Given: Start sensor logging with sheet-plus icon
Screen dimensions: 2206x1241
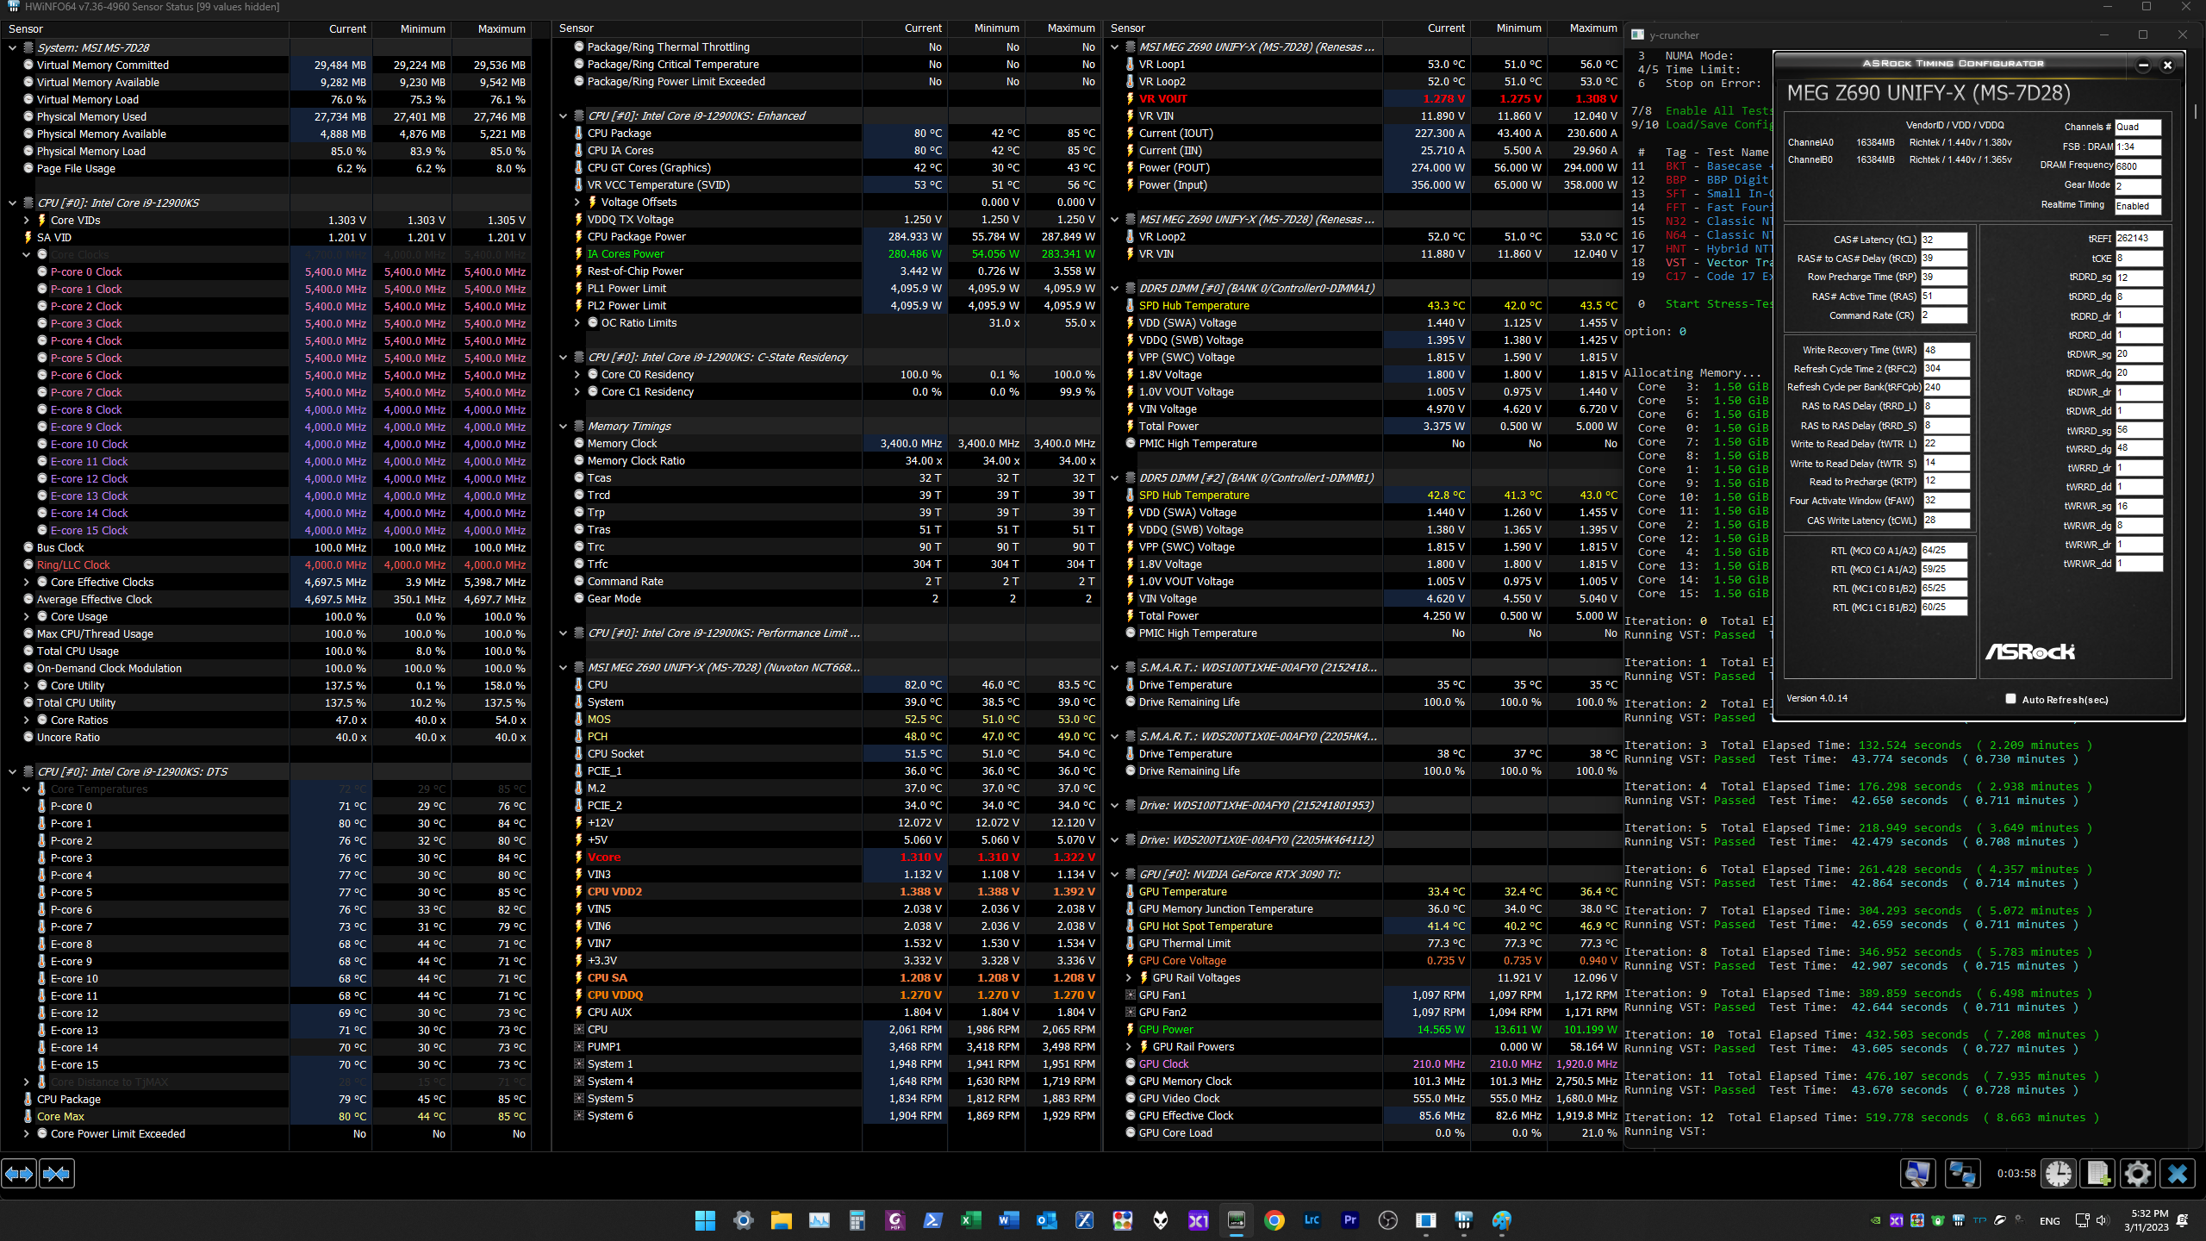Looking at the screenshot, I should click(x=2098, y=1174).
